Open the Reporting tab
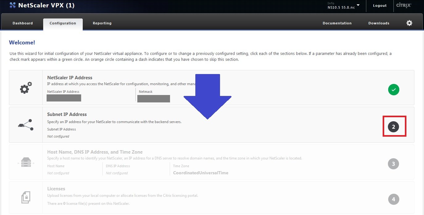 click(x=102, y=23)
